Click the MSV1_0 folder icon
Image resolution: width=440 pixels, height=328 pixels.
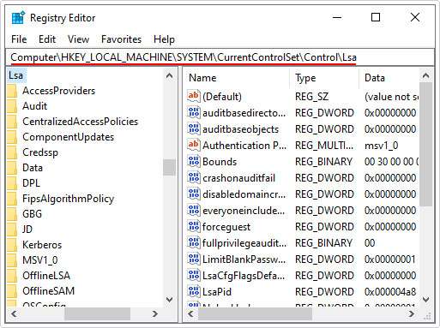point(12,260)
